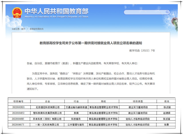Click the 项目编号 column header

(18, 102)
